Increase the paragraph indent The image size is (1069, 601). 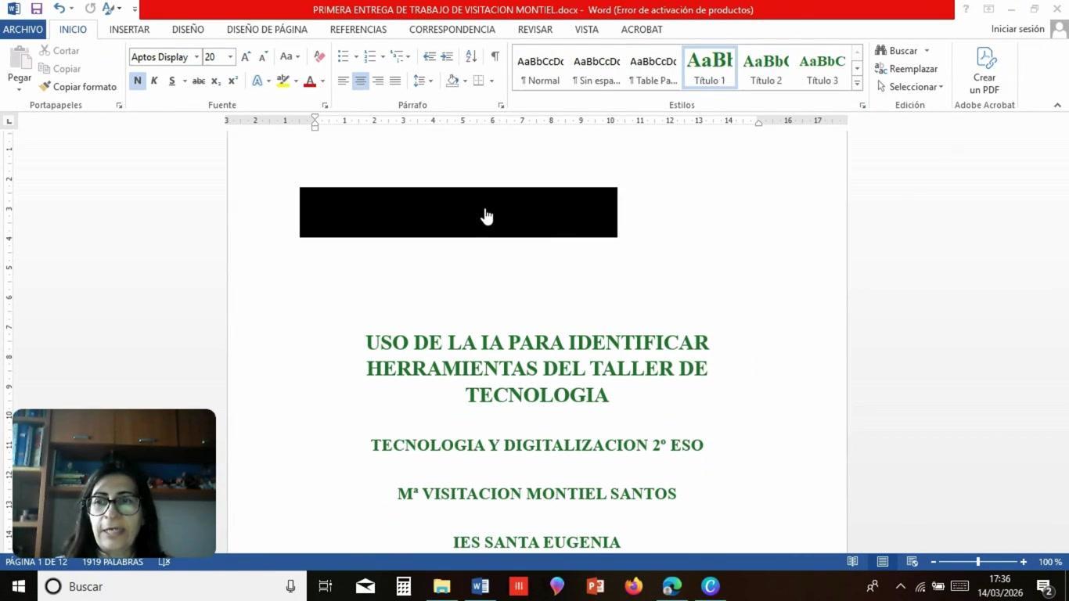(447, 57)
